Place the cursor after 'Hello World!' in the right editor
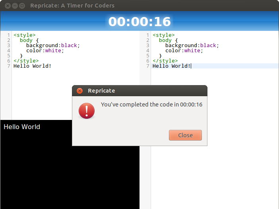The image size is (279, 209). [x=191, y=66]
